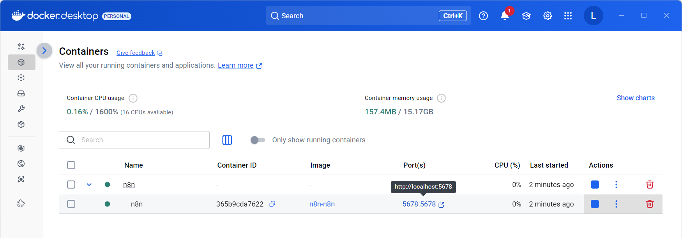Delete the 365b9cda7622 container
This screenshot has height=238, width=682.
(x=650, y=204)
